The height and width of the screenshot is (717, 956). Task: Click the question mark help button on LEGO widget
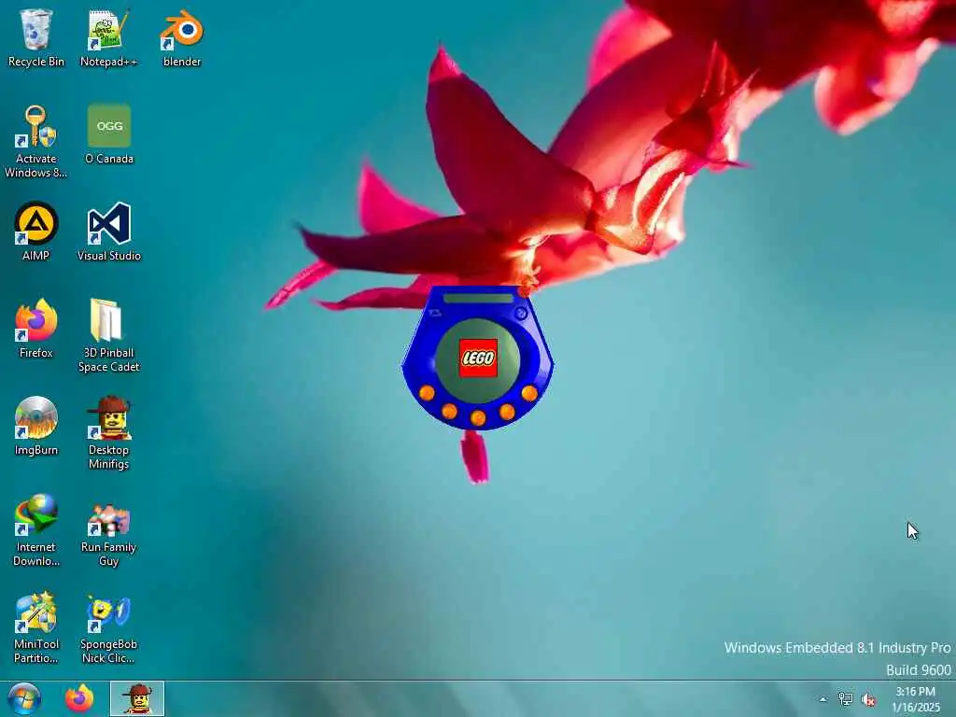tap(521, 314)
